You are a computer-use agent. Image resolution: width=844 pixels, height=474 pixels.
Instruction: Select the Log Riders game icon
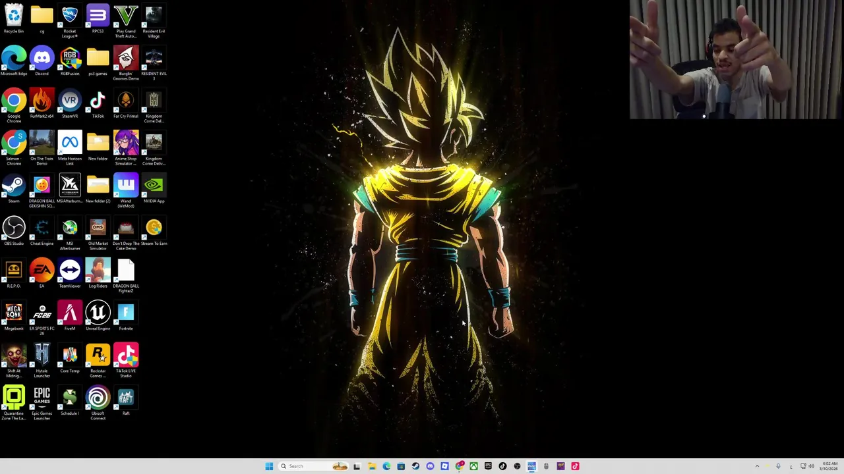(98, 271)
